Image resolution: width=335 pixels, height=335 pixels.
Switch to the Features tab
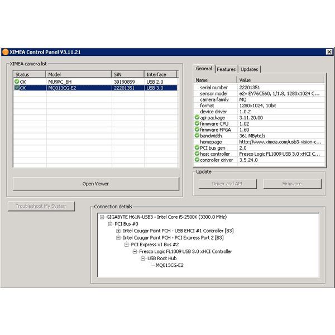pyautogui.click(x=226, y=69)
